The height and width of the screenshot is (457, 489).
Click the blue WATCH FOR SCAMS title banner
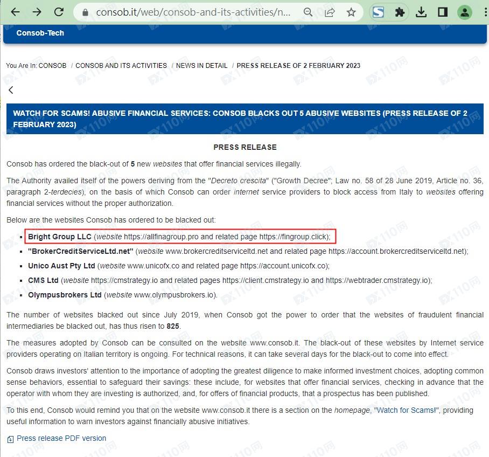pos(245,119)
